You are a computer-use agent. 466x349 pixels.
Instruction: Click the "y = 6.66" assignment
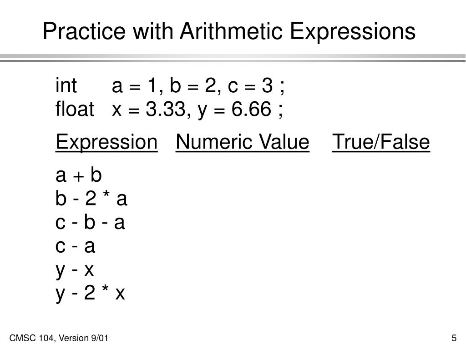point(235,110)
